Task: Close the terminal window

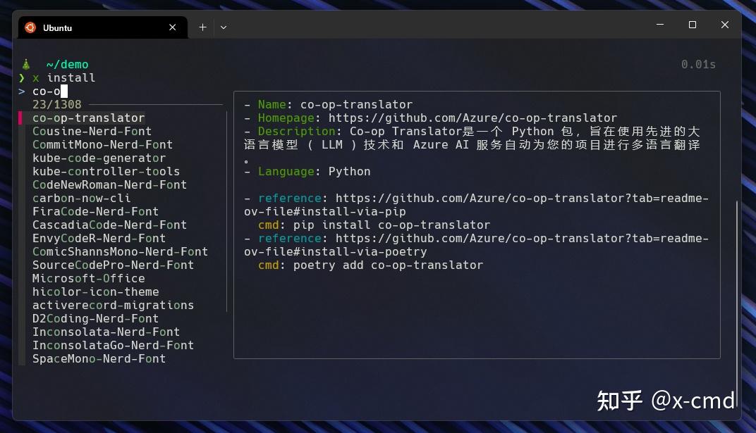Action: 725,25
